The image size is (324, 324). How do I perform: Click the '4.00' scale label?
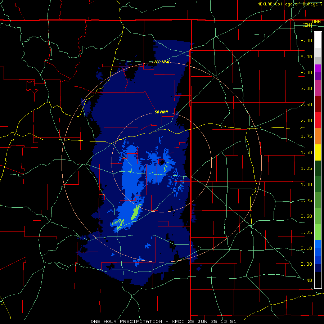coord(306,72)
